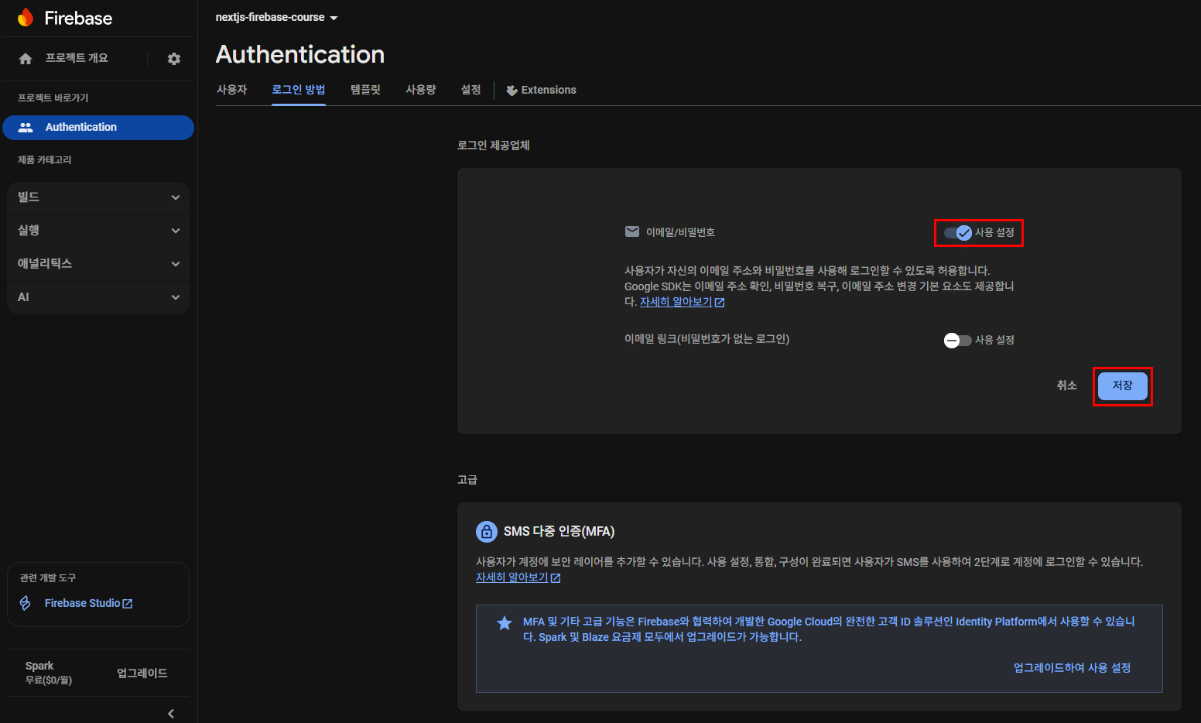Click the home icon for project overview

[26, 59]
